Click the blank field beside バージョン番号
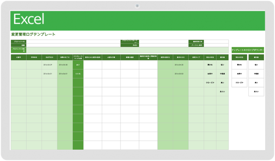The width and height of the screenshot is (275, 161). (x=216, y=45)
